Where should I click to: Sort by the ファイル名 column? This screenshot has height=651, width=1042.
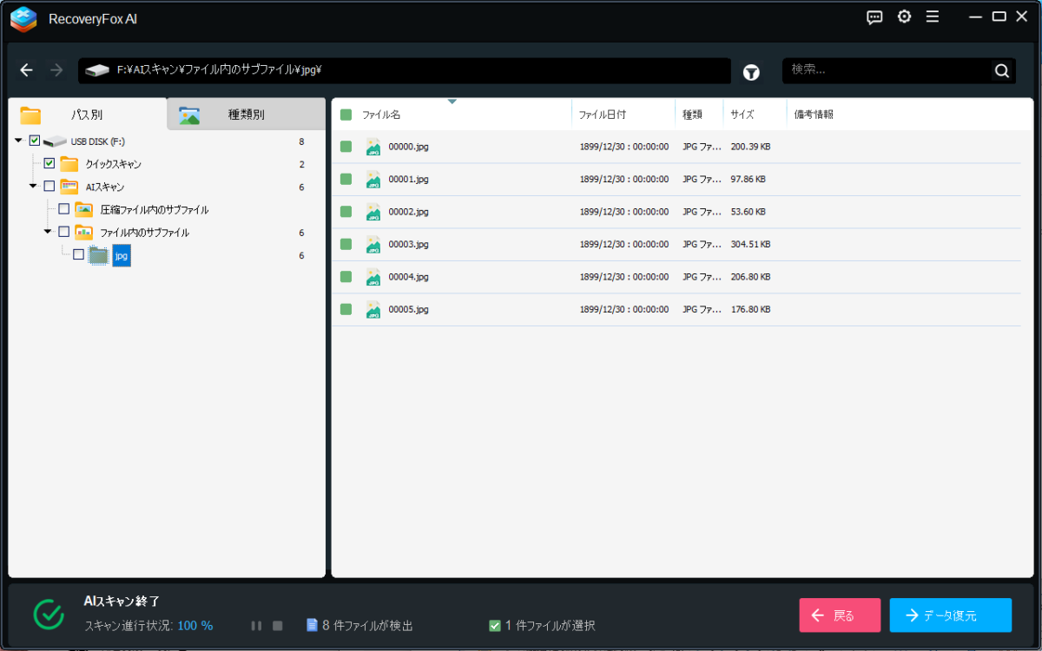[381, 115]
